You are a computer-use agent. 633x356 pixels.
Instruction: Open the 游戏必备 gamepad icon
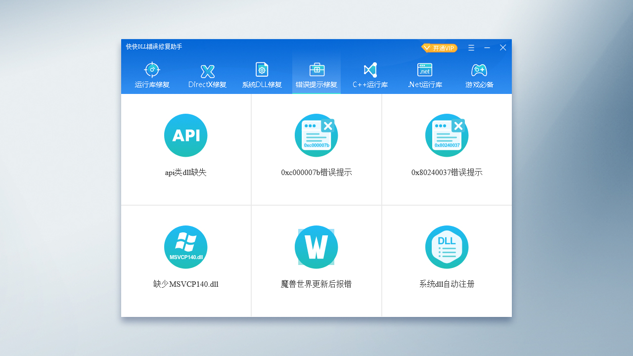pyautogui.click(x=479, y=69)
